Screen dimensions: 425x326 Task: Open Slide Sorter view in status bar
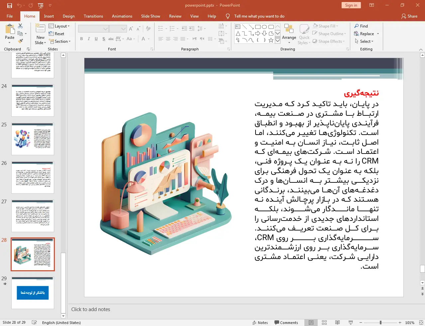(324, 323)
